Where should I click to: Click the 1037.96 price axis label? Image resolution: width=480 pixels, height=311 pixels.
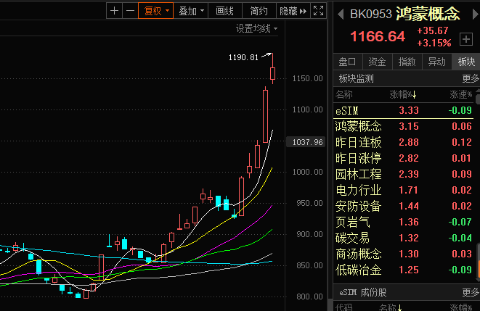coord(307,142)
